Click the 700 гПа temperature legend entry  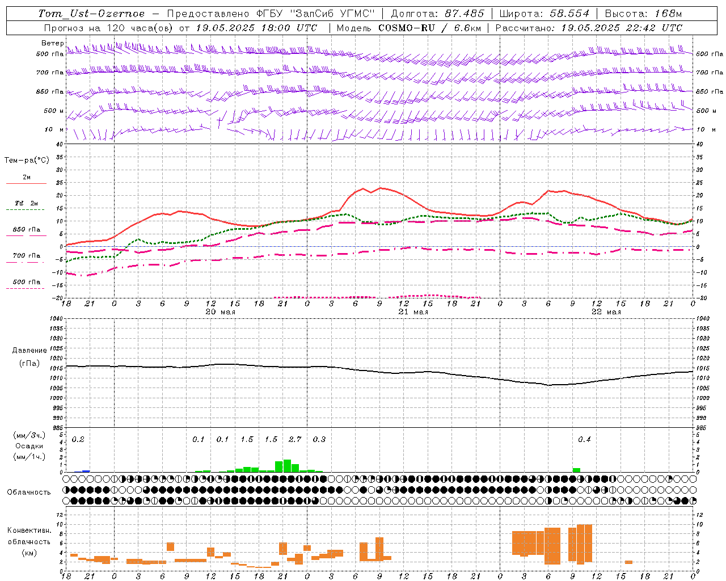point(27,256)
